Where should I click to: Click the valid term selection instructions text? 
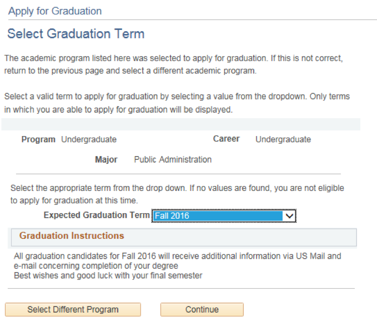point(177,103)
